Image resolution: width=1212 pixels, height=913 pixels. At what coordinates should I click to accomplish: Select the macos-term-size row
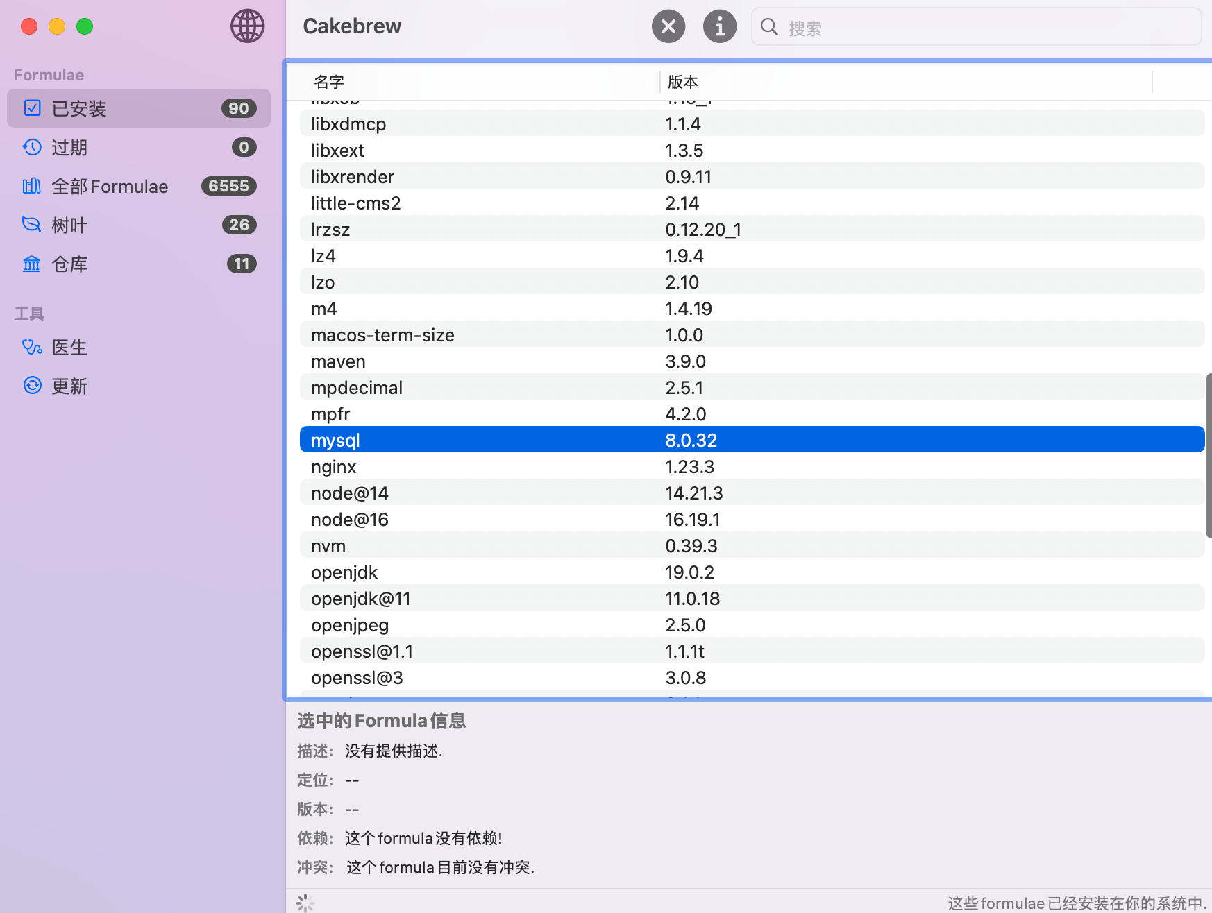tap(752, 335)
